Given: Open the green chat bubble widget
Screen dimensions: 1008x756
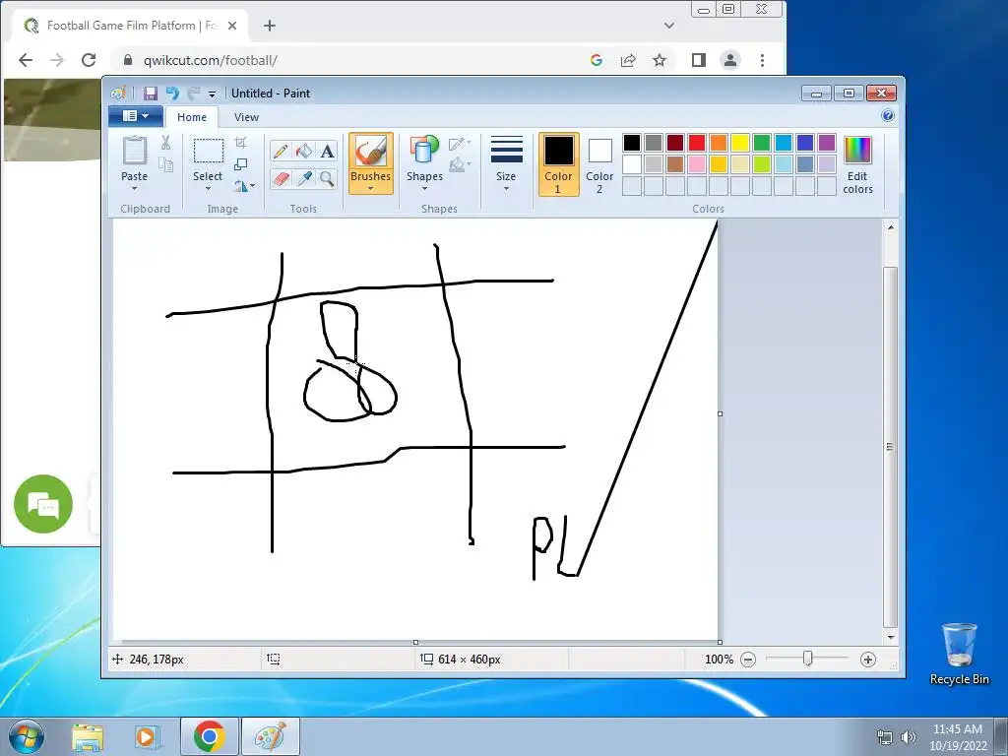Looking at the screenshot, I should pyautogui.click(x=43, y=504).
